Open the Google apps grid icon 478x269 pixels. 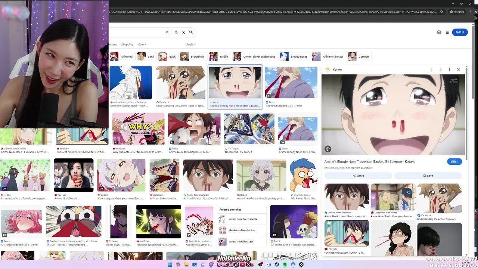[x=447, y=32]
